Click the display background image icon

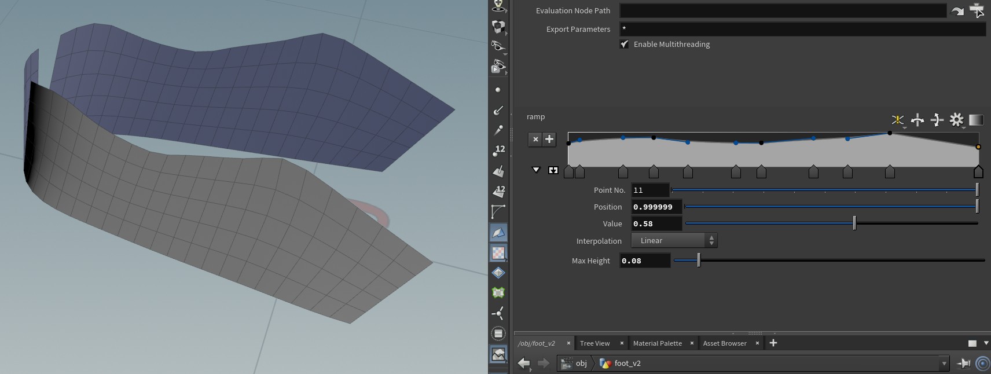point(498,354)
